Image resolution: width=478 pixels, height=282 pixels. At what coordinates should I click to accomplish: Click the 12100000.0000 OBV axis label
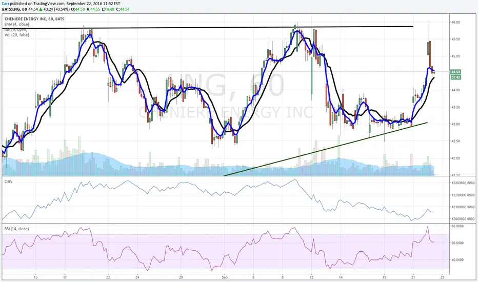click(463, 207)
